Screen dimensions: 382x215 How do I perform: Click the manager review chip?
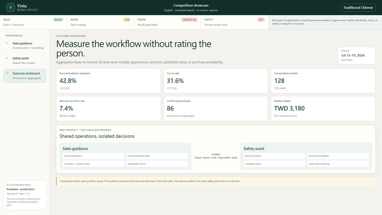coord(274,164)
